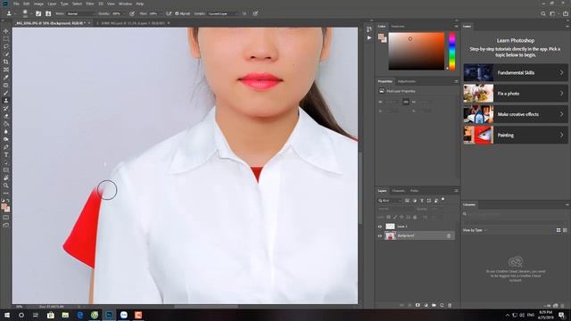Open the Make creative effects tutorials
Viewport: 571px width, 321px height.
point(516,114)
